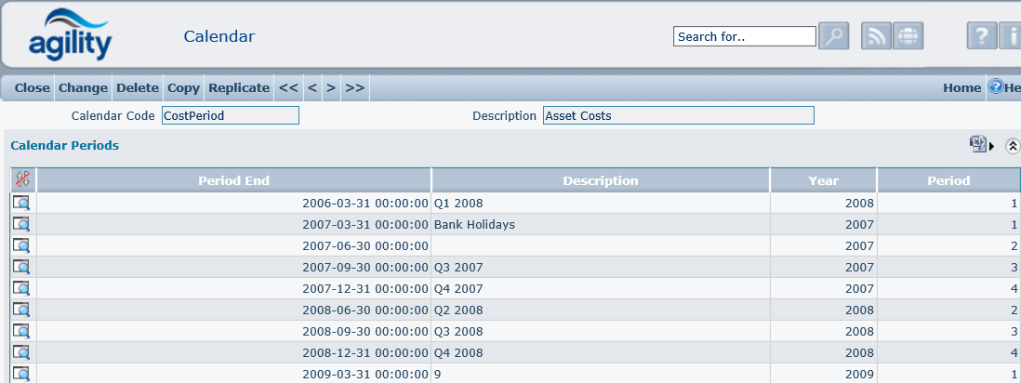Screen dimensions: 1021x383
Task: Select Replicate from the toolbar
Action: [x=239, y=87]
